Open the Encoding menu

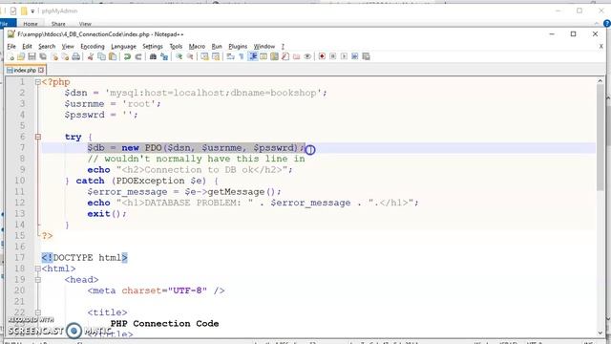click(x=93, y=47)
